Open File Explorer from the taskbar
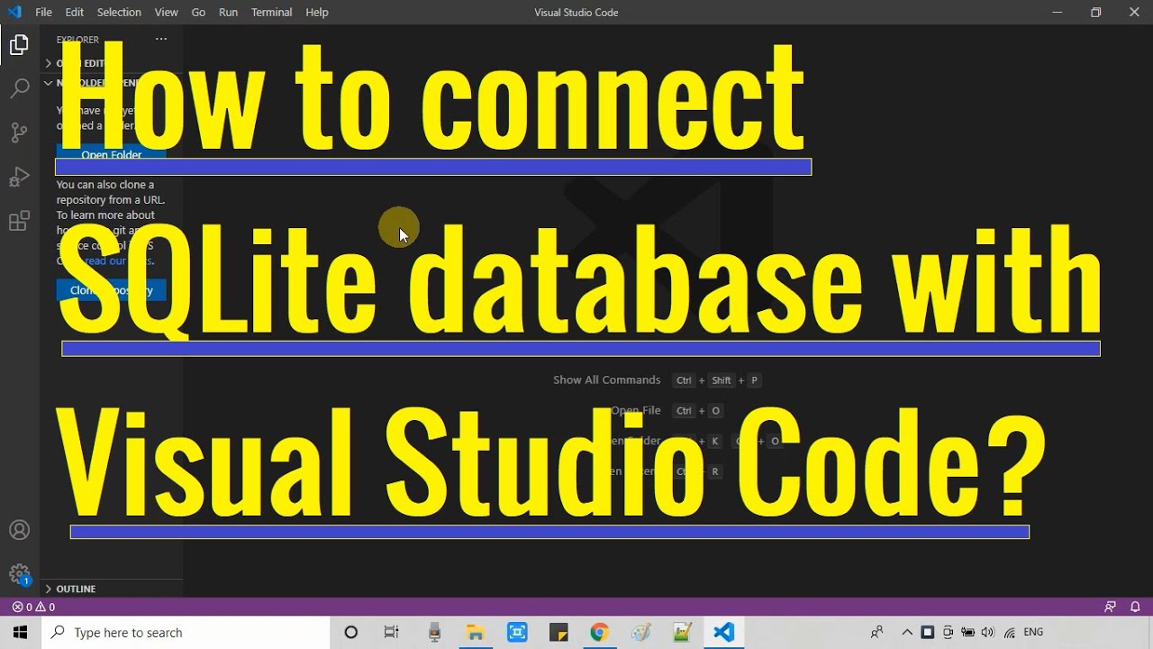 coord(475,633)
